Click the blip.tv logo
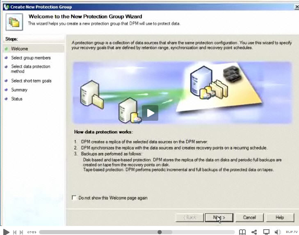The image size is (299, 235). tap(292, 232)
